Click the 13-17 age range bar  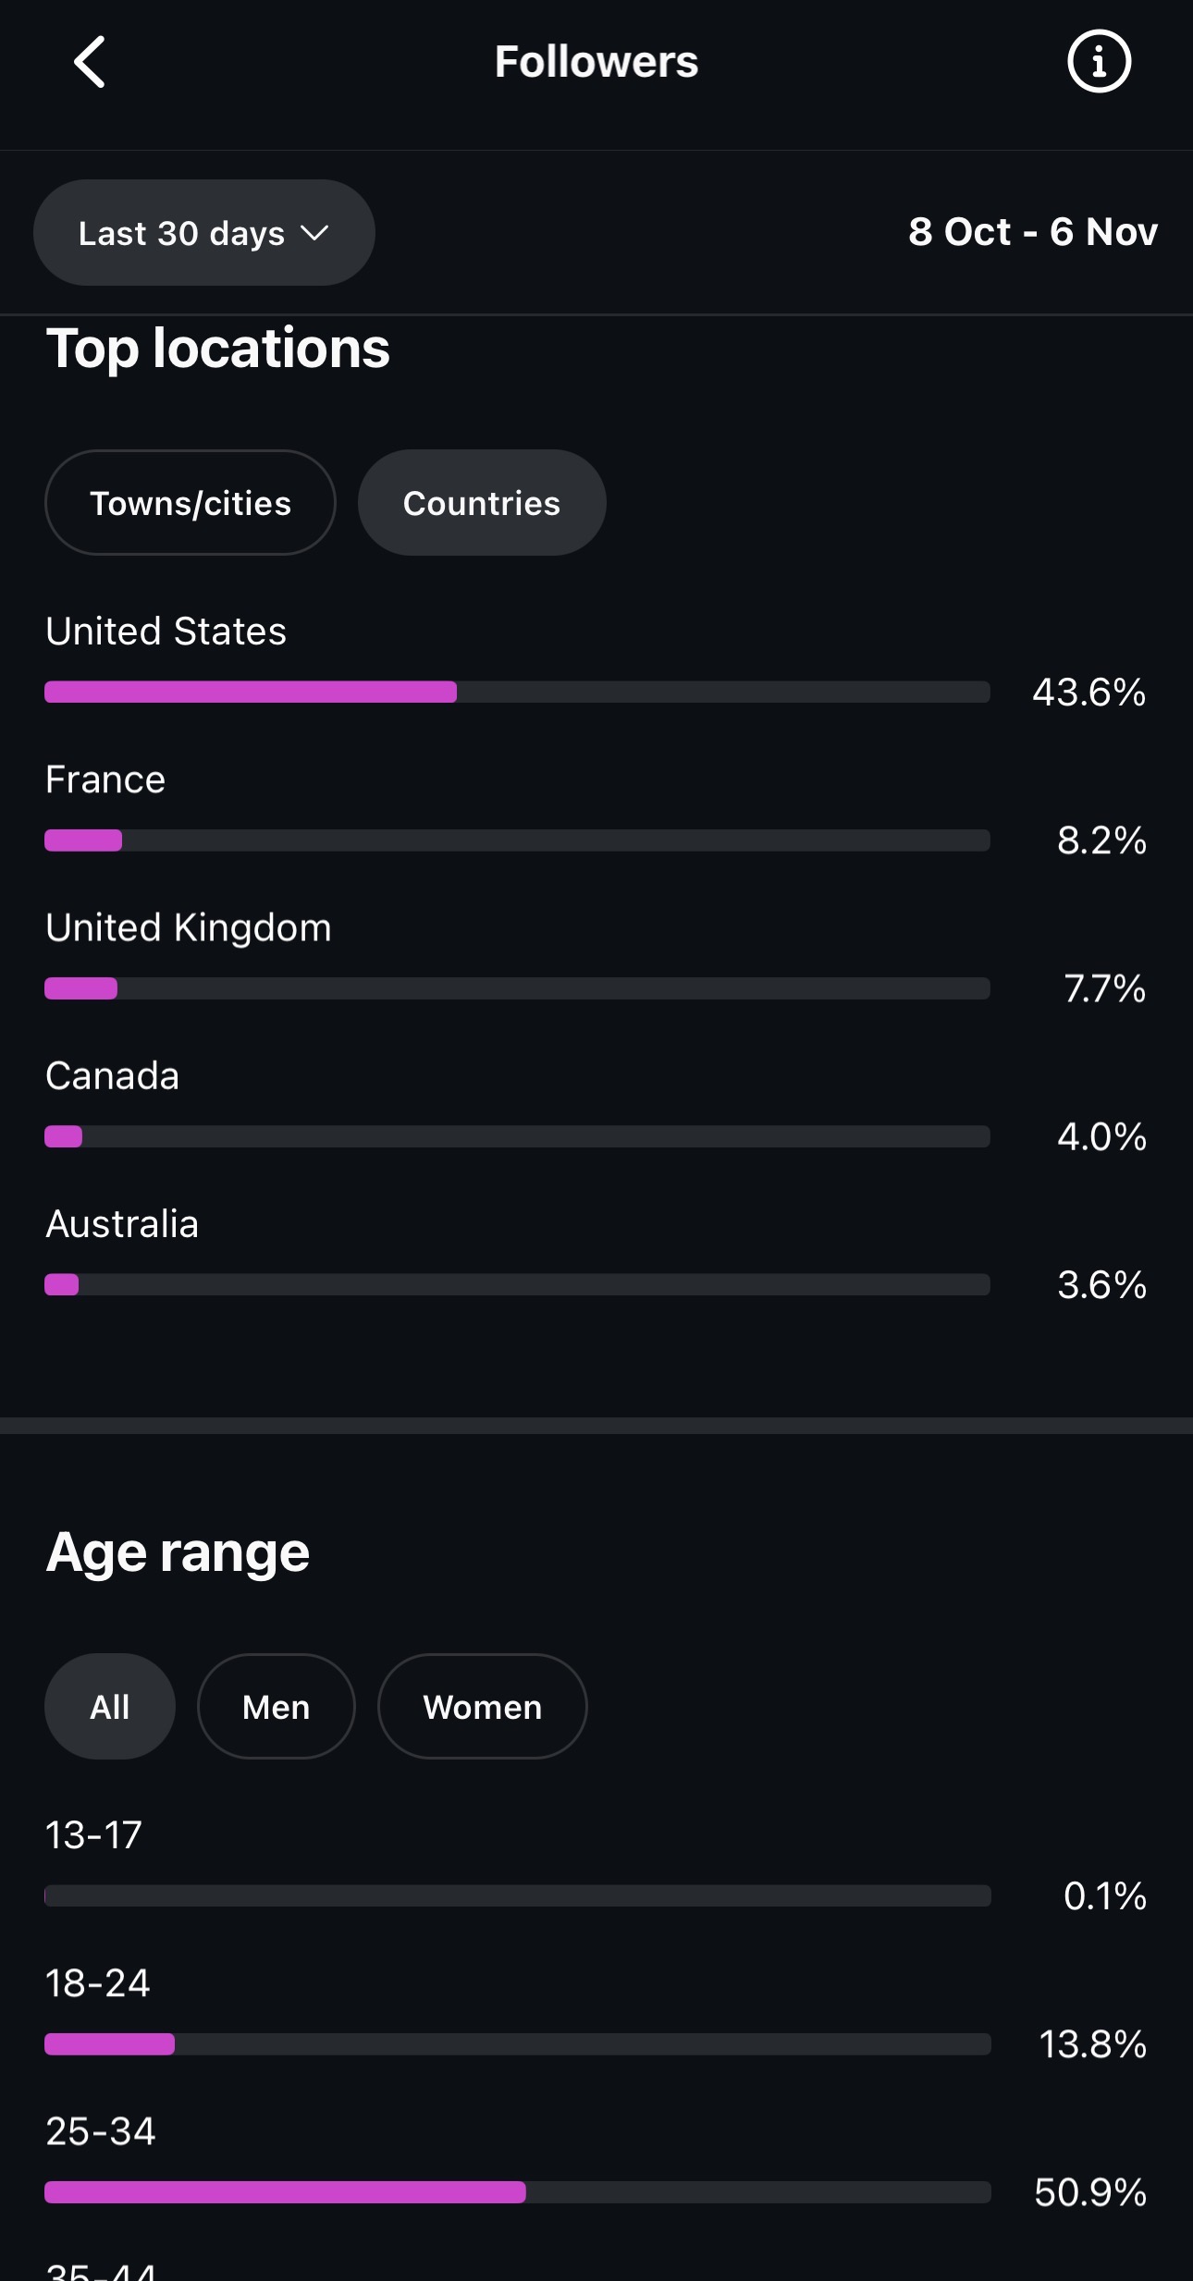(x=517, y=1896)
